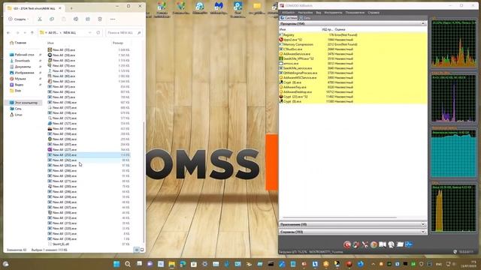
Task: Switch to the Сеть tab in KillSwitch
Action: (305, 18)
